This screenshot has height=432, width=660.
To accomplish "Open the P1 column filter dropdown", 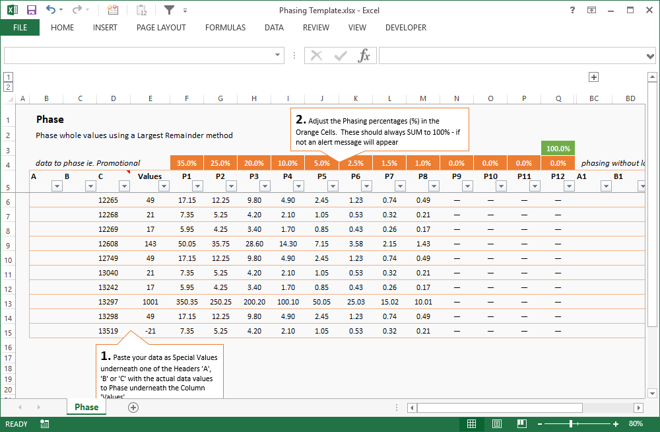I will (197, 187).
